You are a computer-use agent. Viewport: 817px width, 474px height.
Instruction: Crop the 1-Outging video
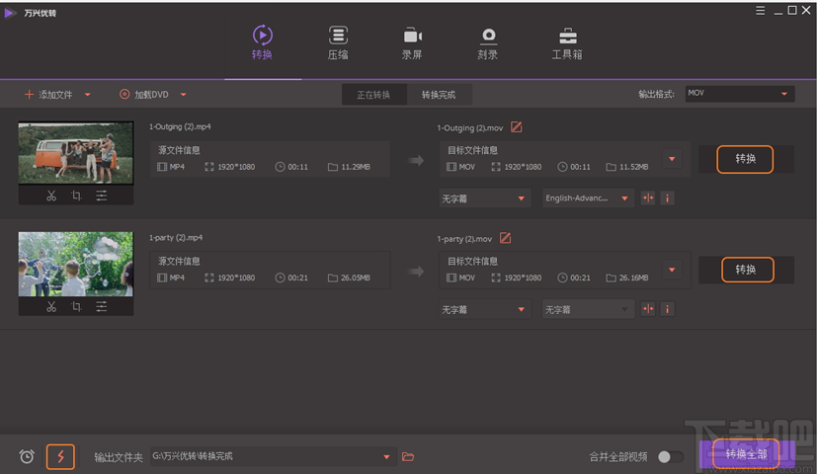[x=76, y=196]
